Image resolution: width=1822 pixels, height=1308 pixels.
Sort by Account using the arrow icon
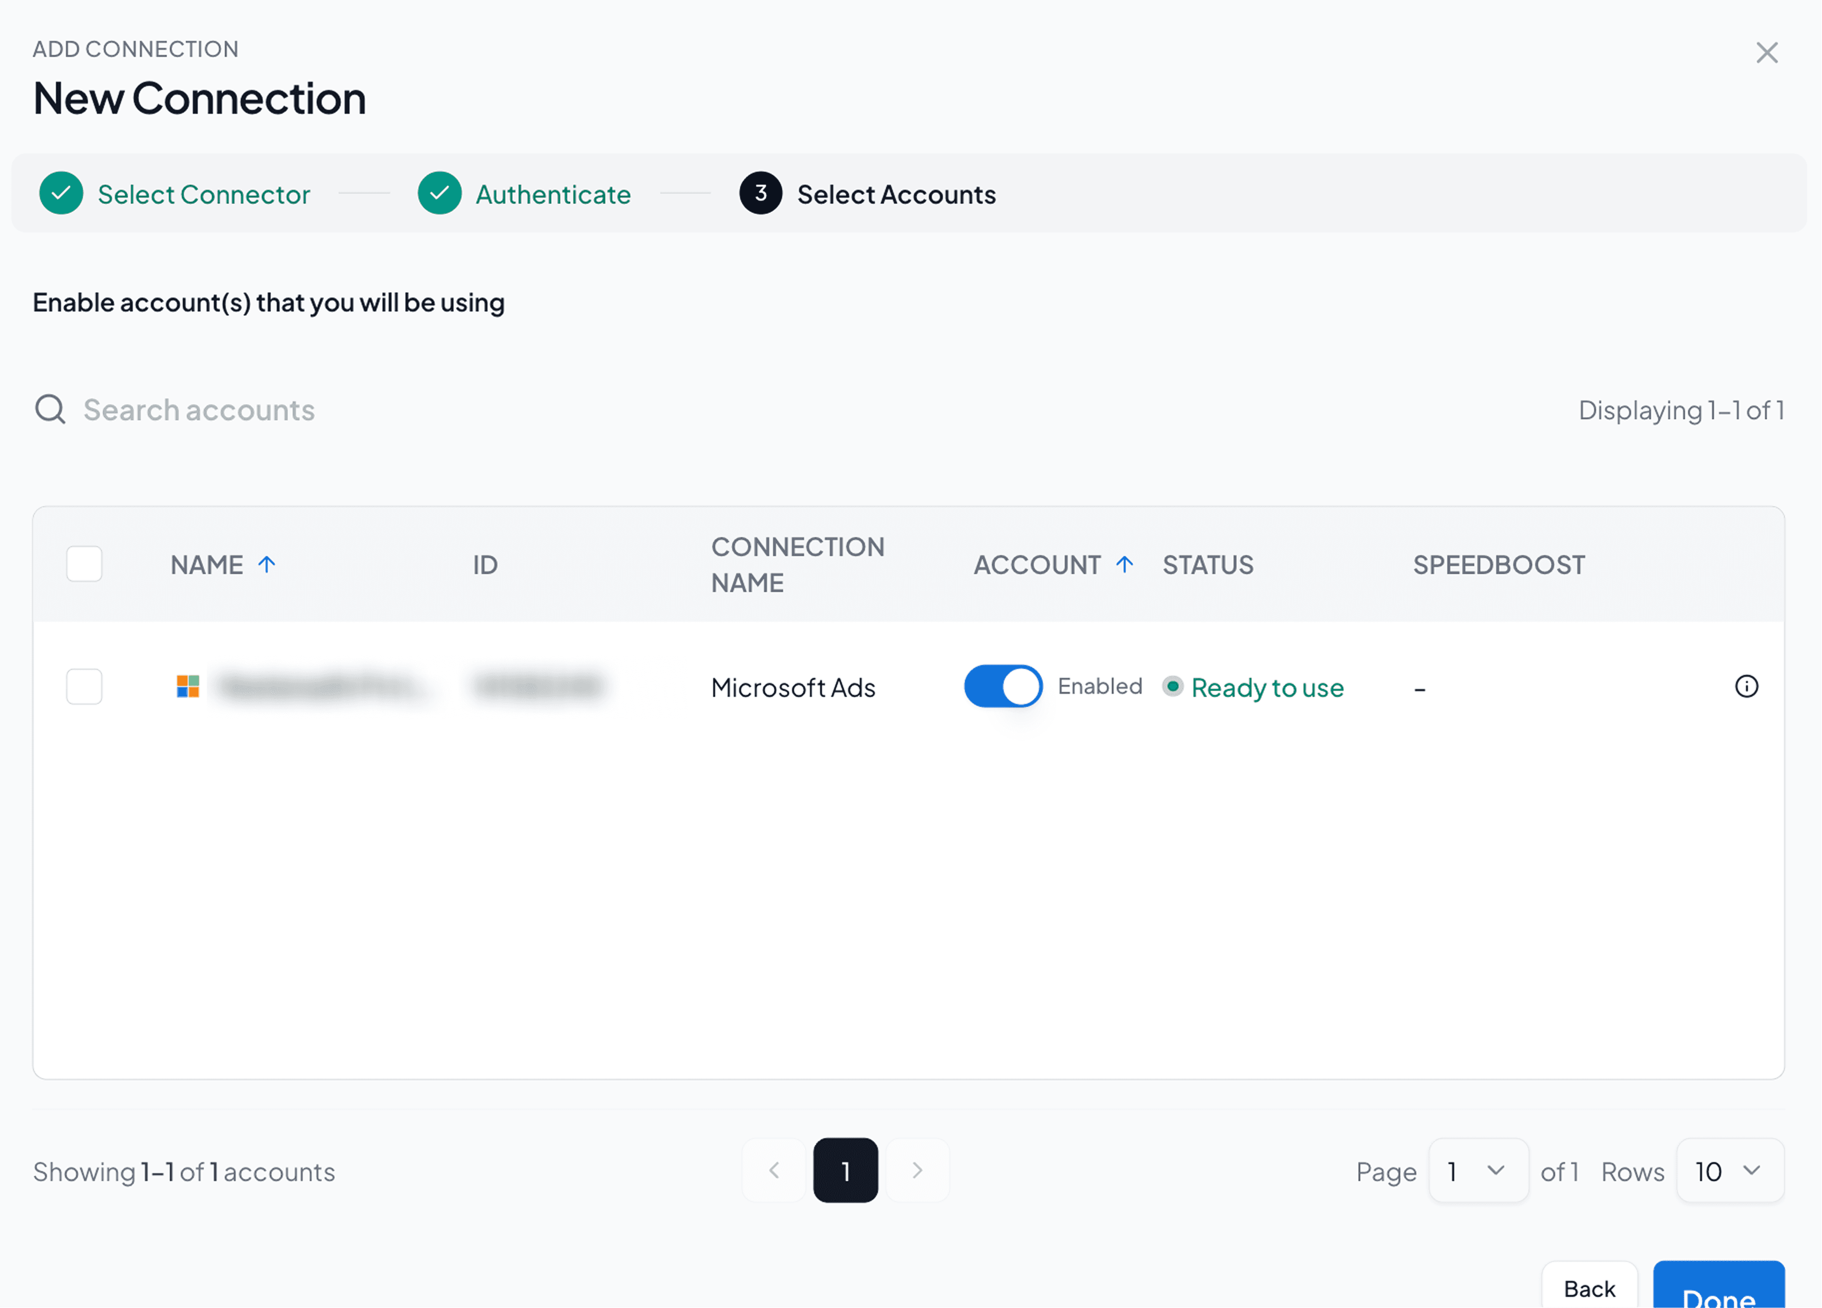(x=1125, y=564)
